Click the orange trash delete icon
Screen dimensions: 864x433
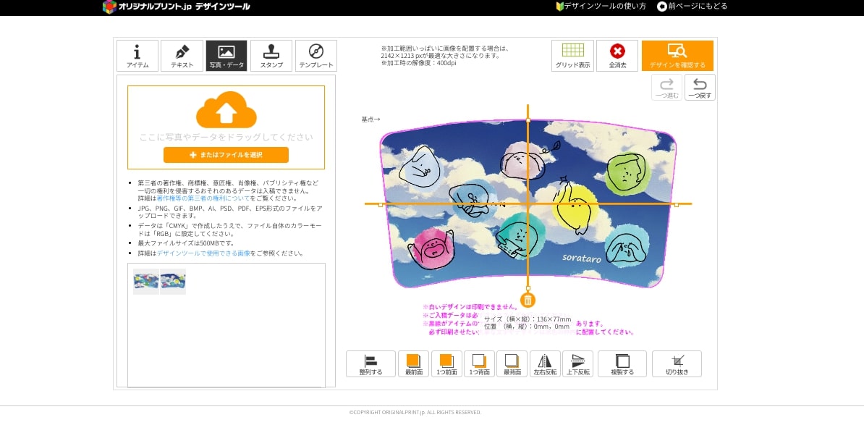tap(528, 300)
